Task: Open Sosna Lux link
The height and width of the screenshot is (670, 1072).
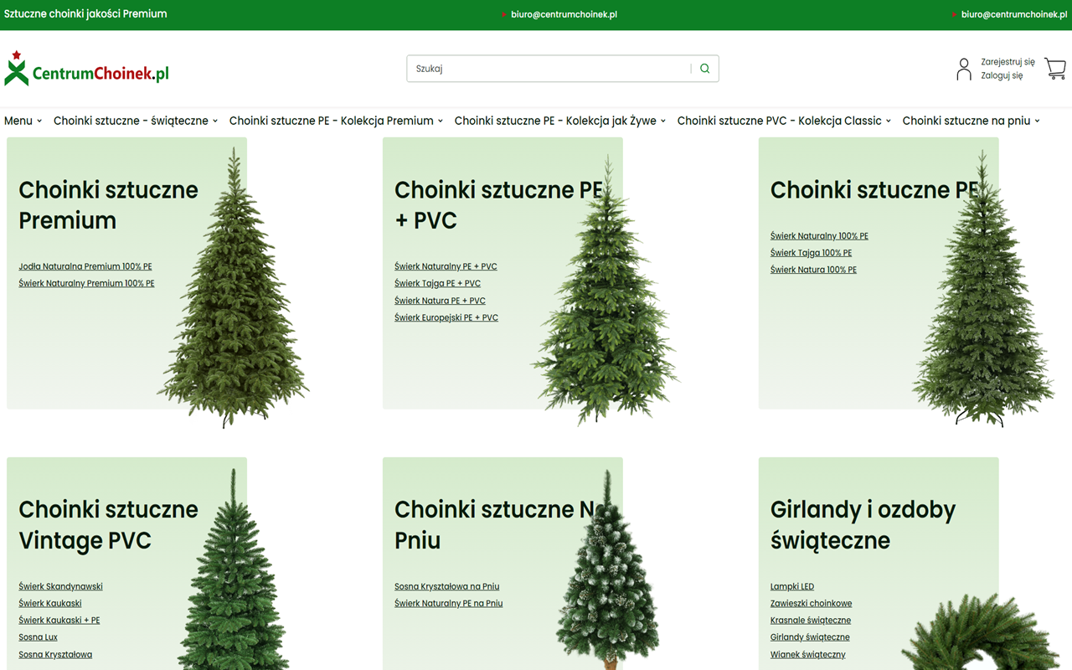Action: [x=38, y=637]
